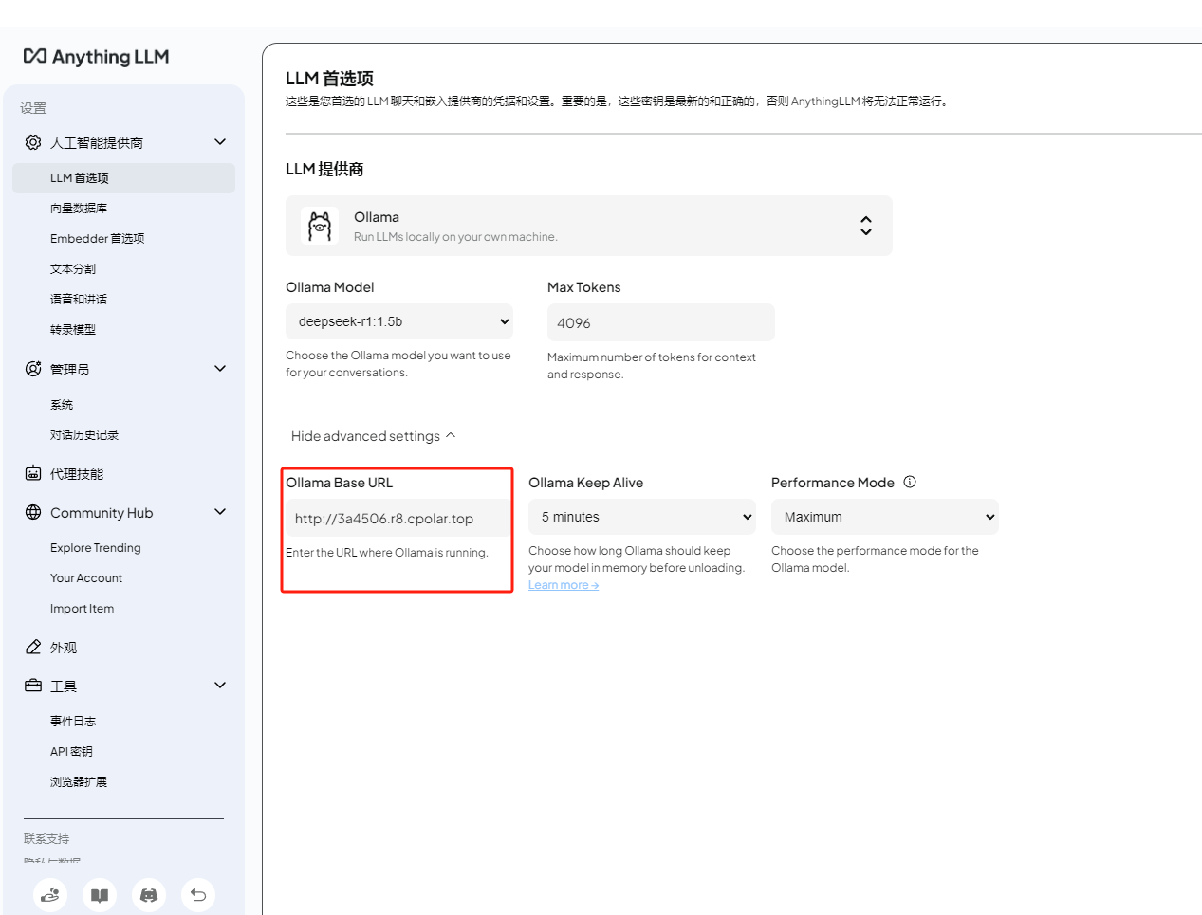
Task: Click the 设置 sidebar header
Action: tap(33, 108)
